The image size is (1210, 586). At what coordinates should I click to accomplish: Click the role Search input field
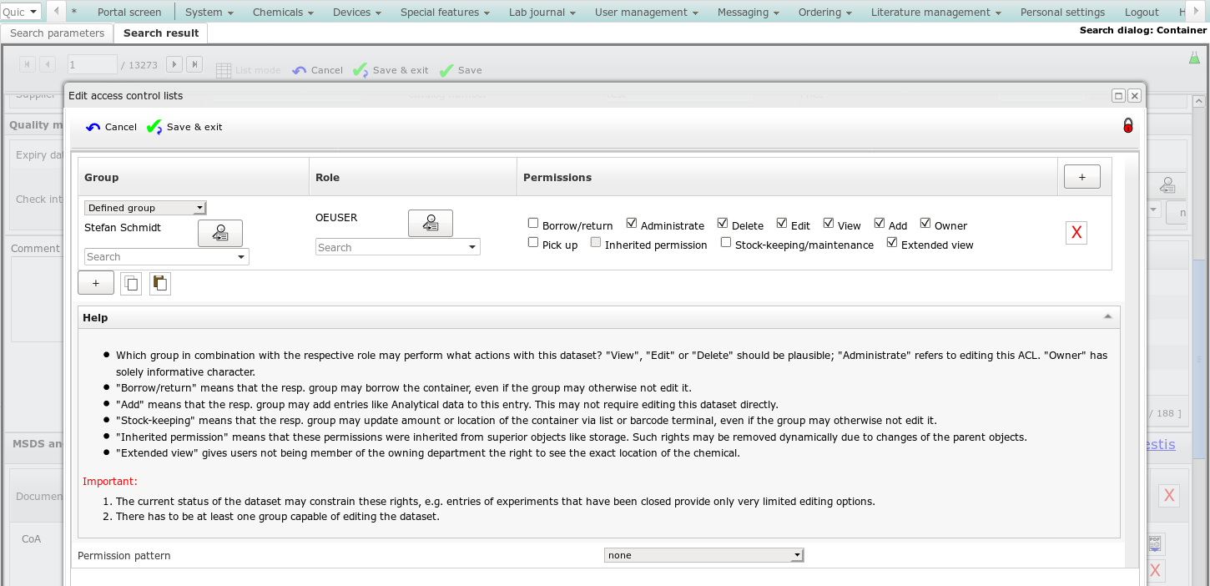pos(391,247)
